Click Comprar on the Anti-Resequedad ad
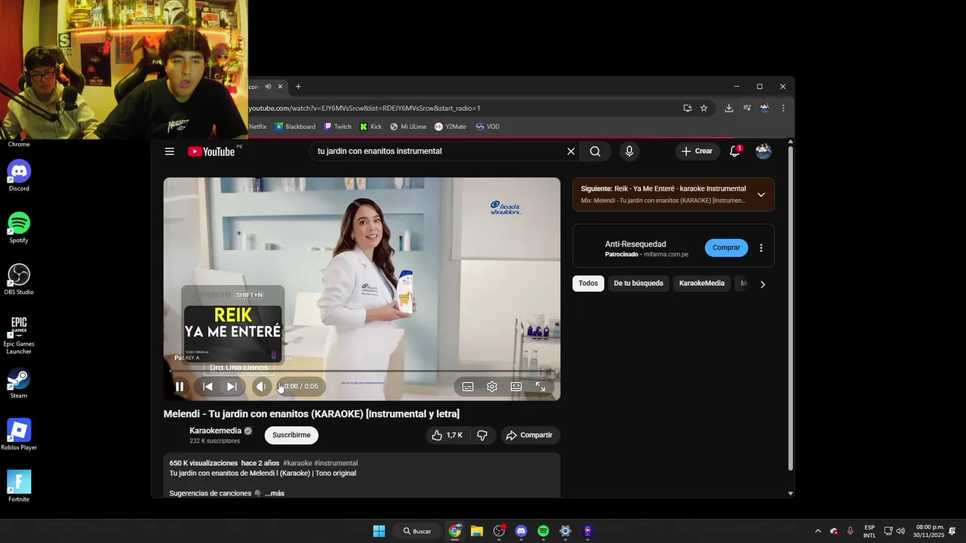The width and height of the screenshot is (966, 543). 726,247
